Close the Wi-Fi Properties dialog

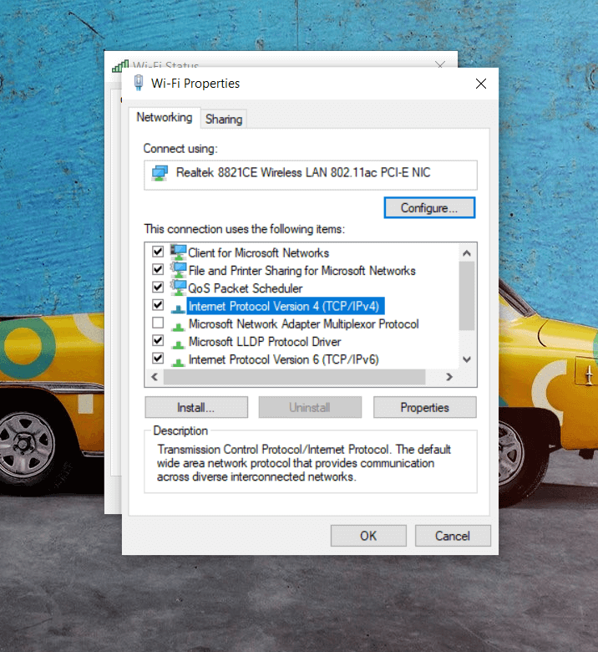[x=481, y=84]
